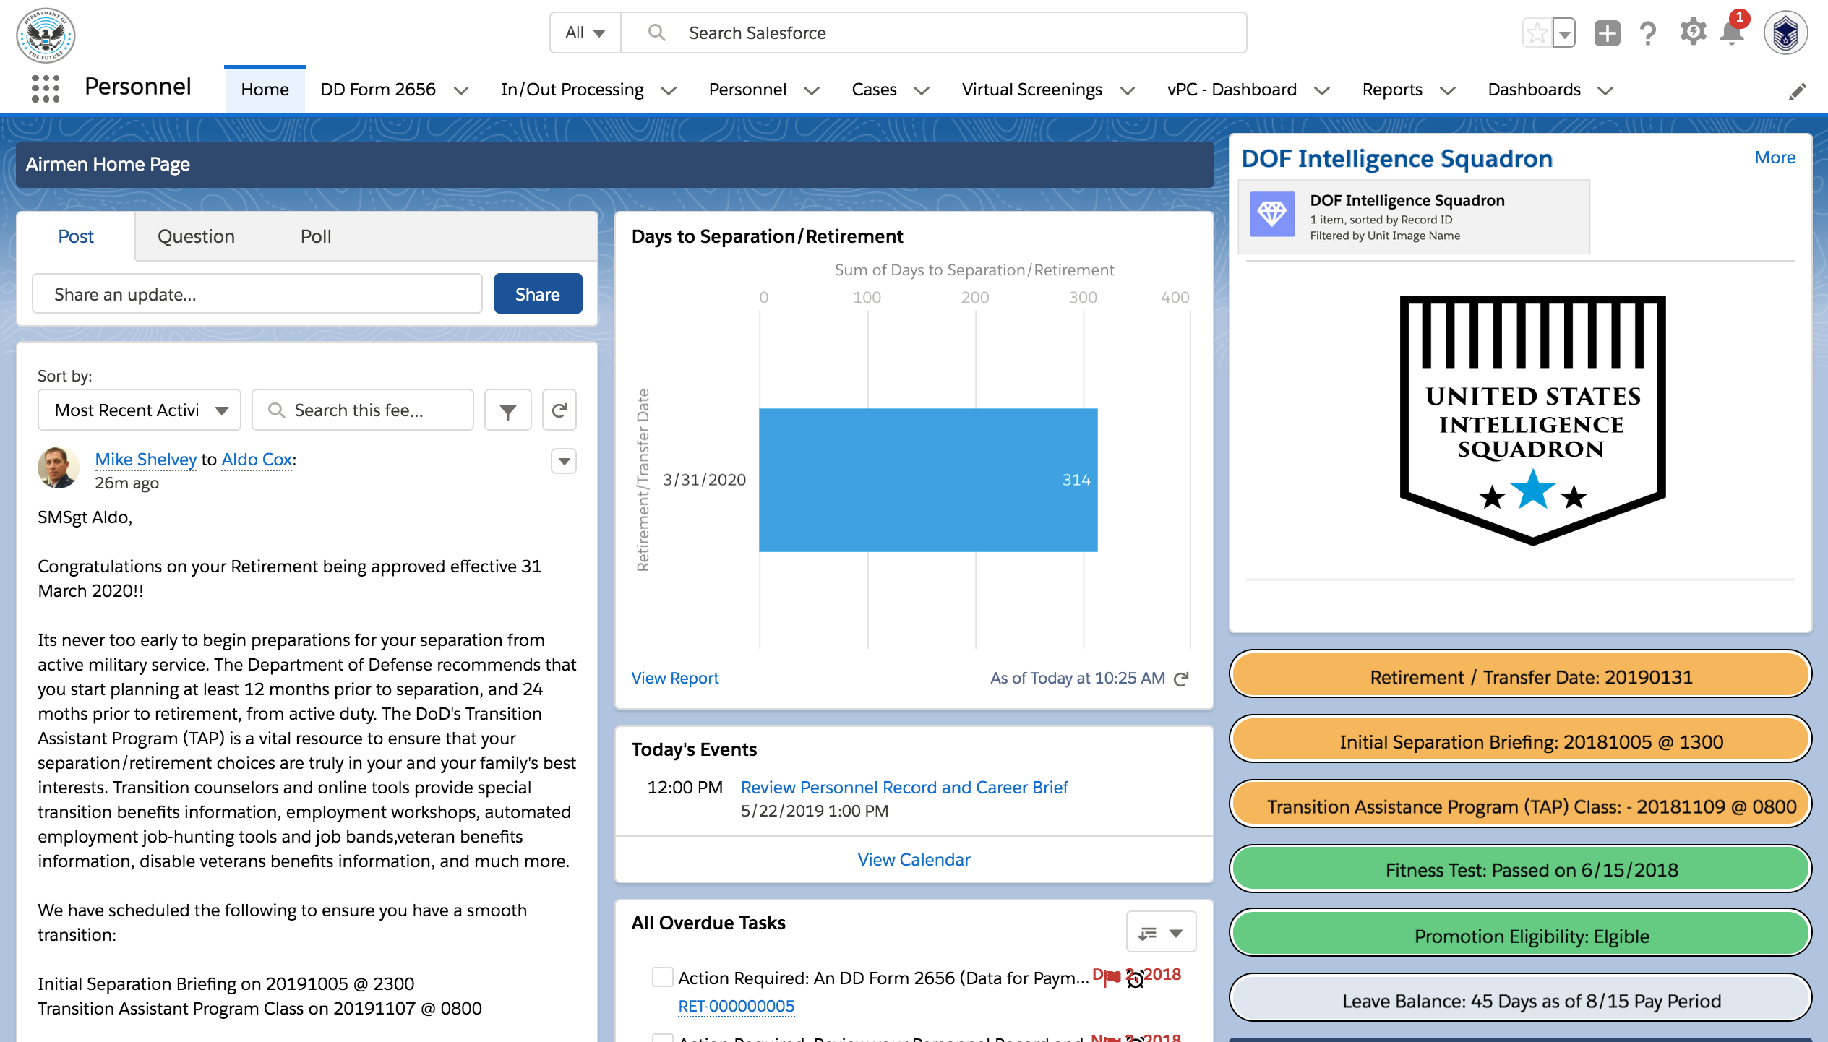Edit the navigation bar with the pencil icon
Image resolution: width=1828 pixels, height=1042 pixels.
click(1797, 91)
